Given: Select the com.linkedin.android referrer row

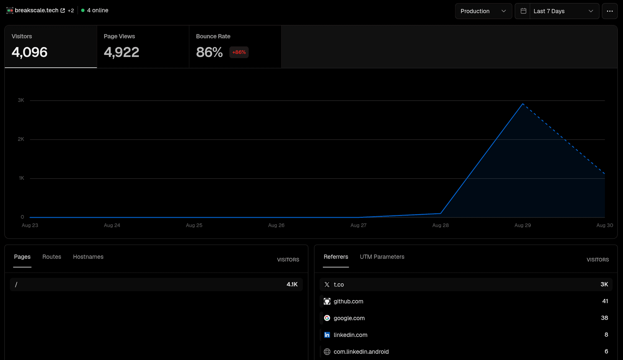Looking at the screenshot, I should [466, 352].
